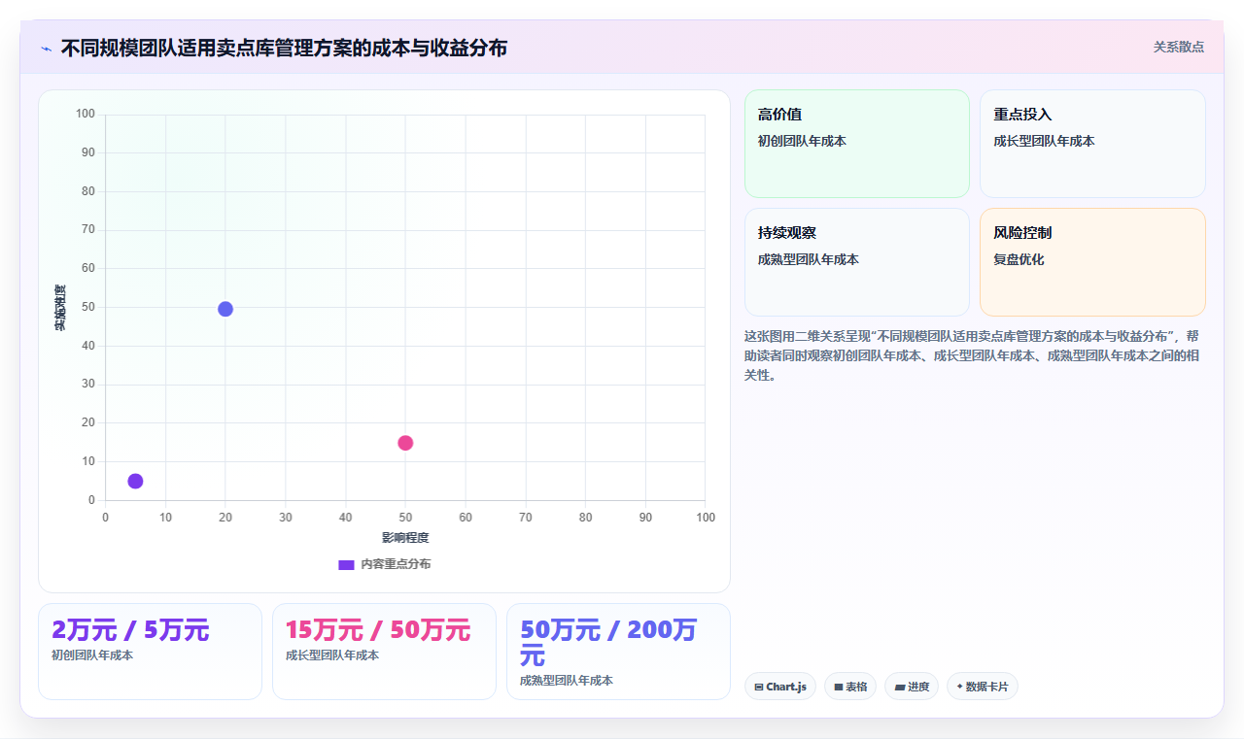
Task: Click 成长型团队年成本 text in 重点投入 card
Action: coord(1044,141)
